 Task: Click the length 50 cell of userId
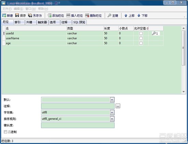111,33
